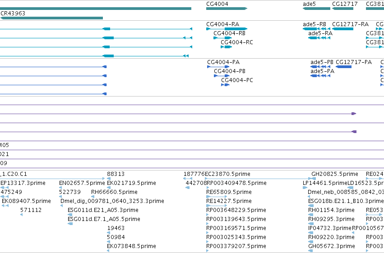Select the RP003379207.5prime read
Screen dimensions: 384x253
208,251
